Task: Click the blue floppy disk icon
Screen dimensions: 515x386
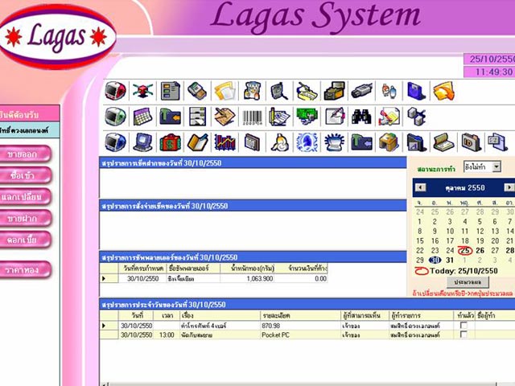Action: 416,91
